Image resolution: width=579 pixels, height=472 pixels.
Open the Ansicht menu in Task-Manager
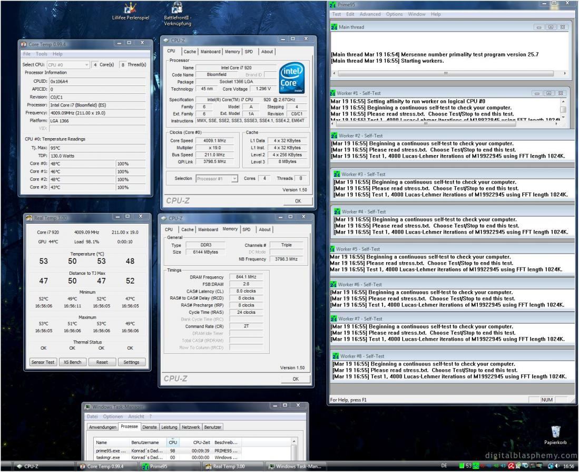click(x=136, y=417)
